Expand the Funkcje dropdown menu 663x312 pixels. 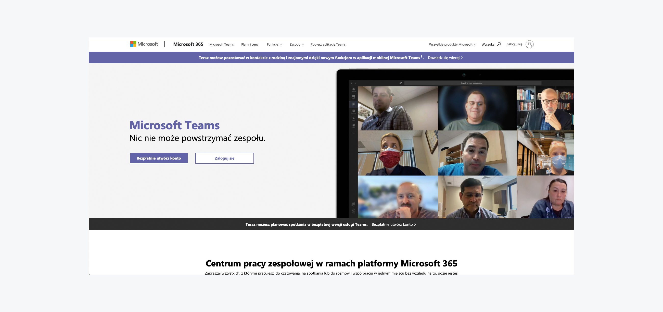pos(274,45)
